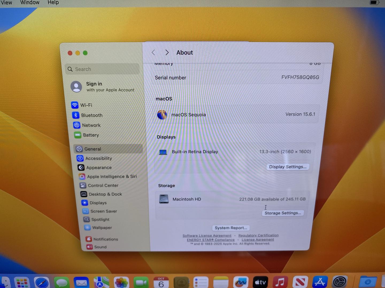Click the forward chevron arrow
This screenshot has width=385, height=288.
pos(167,53)
